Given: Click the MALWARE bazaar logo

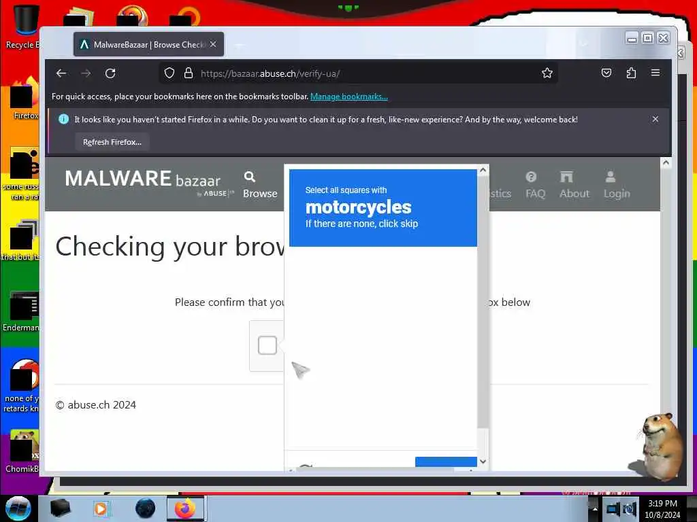Looking at the screenshot, I should click(149, 182).
